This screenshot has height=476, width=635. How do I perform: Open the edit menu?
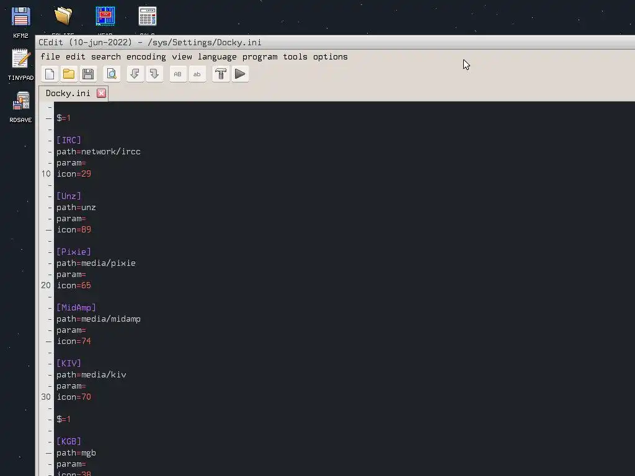point(76,57)
